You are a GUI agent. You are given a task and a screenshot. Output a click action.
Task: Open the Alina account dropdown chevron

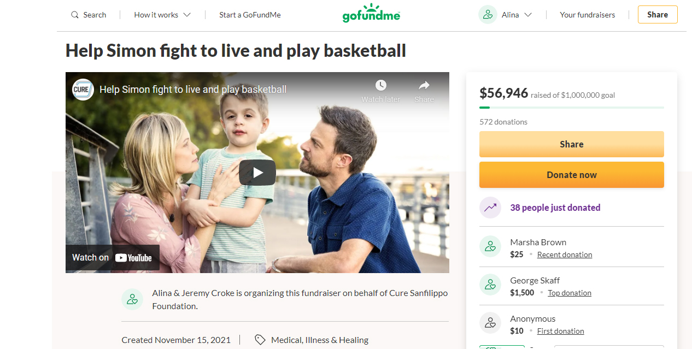(528, 15)
